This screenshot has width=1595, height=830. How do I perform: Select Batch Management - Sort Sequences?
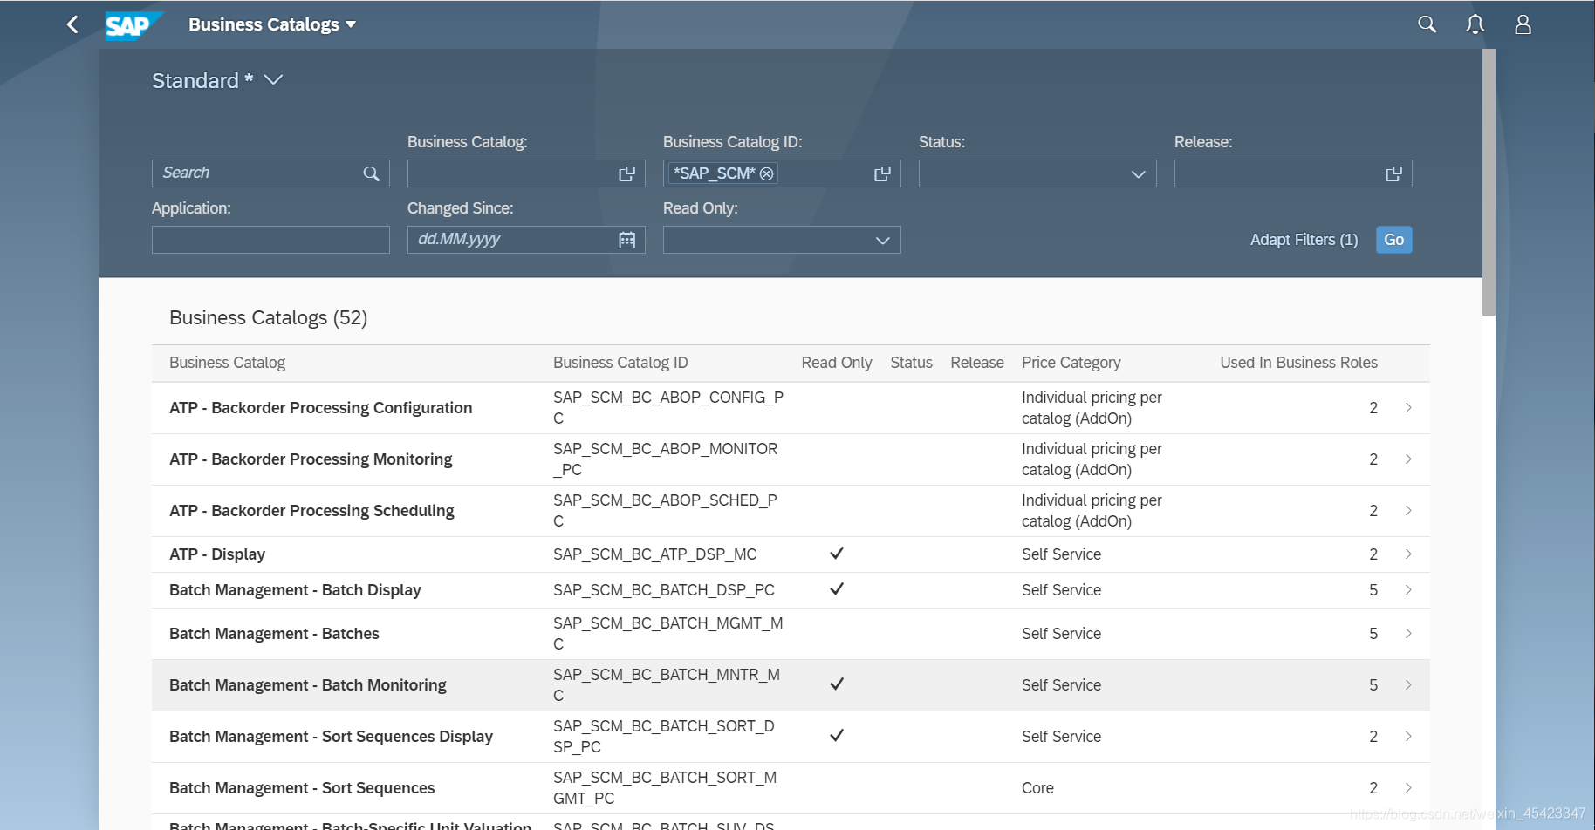click(x=302, y=788)
